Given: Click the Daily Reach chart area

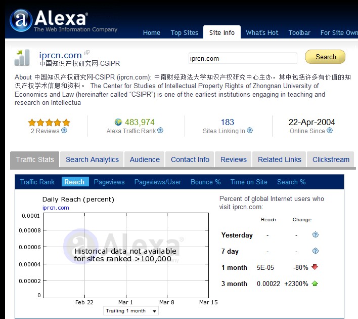Looking at the screenshot, I should point(126,255).
